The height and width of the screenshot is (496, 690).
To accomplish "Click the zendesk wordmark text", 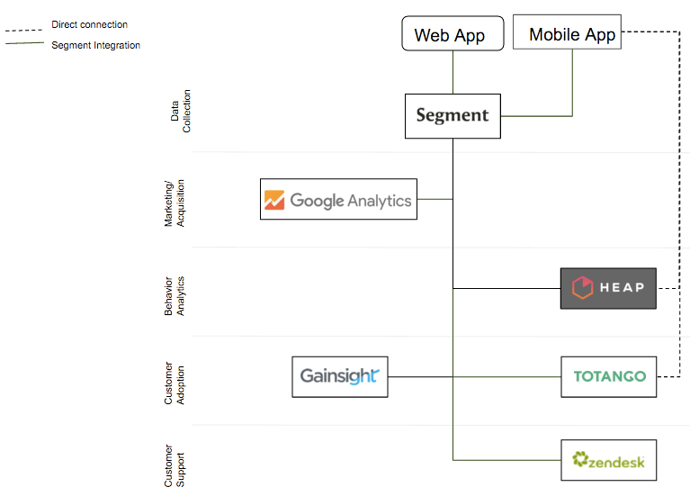I will [617, 462].
